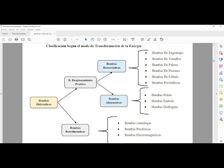Click the Clasificación Según el modo heading
Viewport: 224px width, 168px height.
click(x=94, y=46)
